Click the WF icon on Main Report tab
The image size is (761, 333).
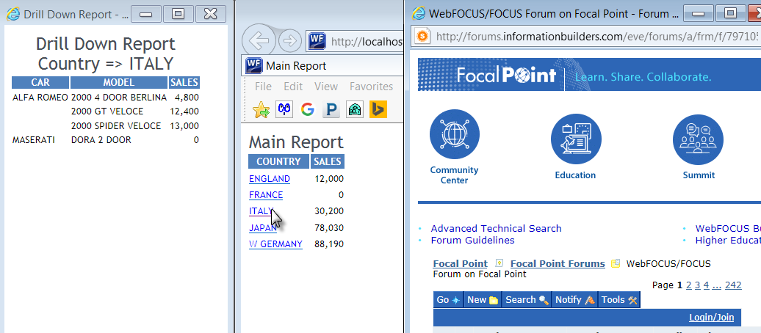coord(254,65)
